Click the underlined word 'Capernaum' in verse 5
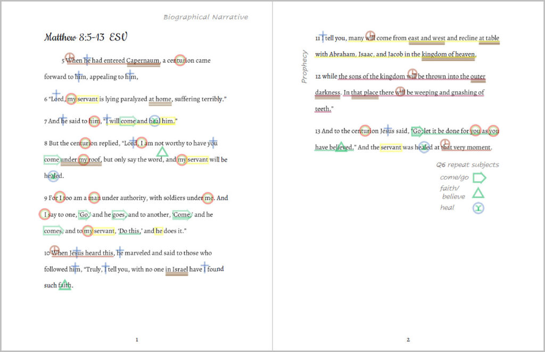Viewport: 545px width, 352px height. (143, 61)
